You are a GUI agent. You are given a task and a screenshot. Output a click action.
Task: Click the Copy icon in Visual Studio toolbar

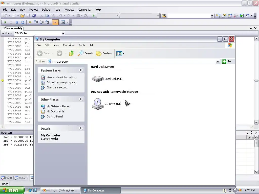(47, 16)
